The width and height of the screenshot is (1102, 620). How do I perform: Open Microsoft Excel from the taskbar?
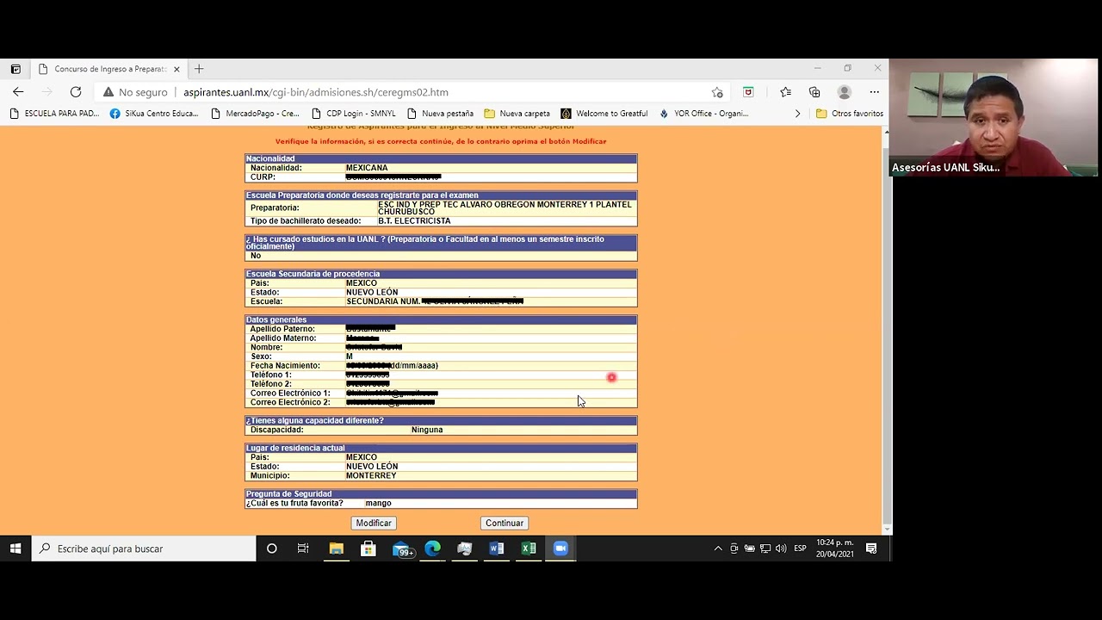point(529,549)
